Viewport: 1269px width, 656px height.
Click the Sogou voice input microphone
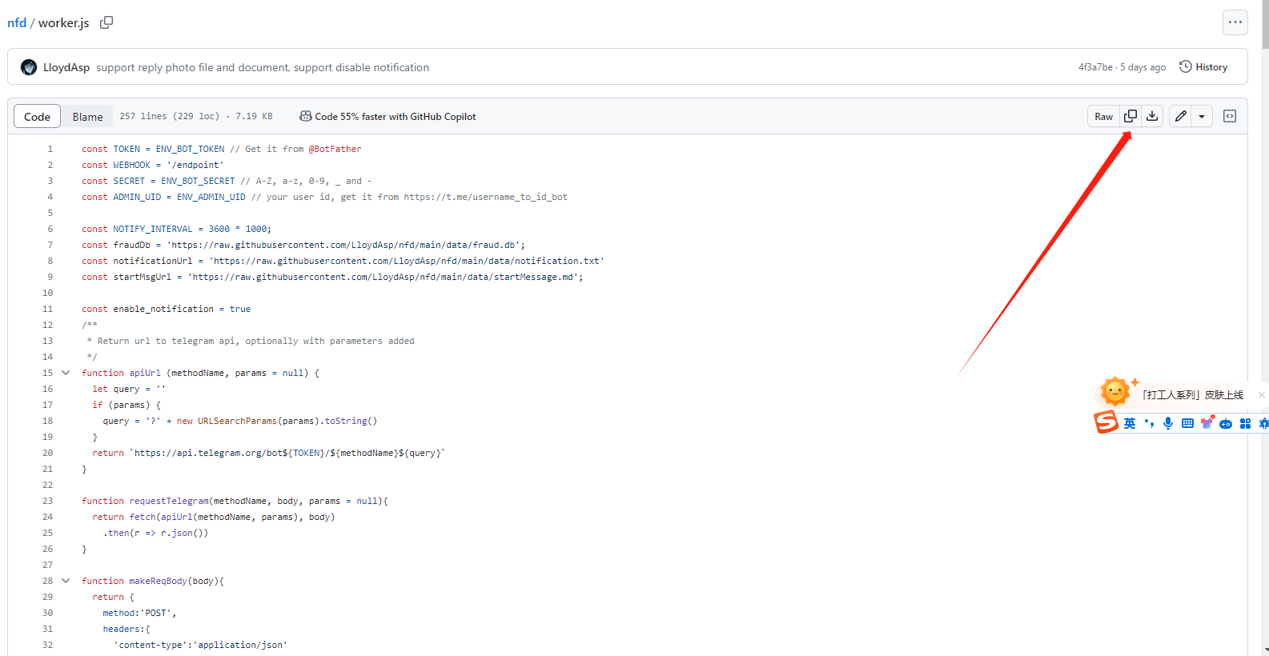pos(1168,423)
